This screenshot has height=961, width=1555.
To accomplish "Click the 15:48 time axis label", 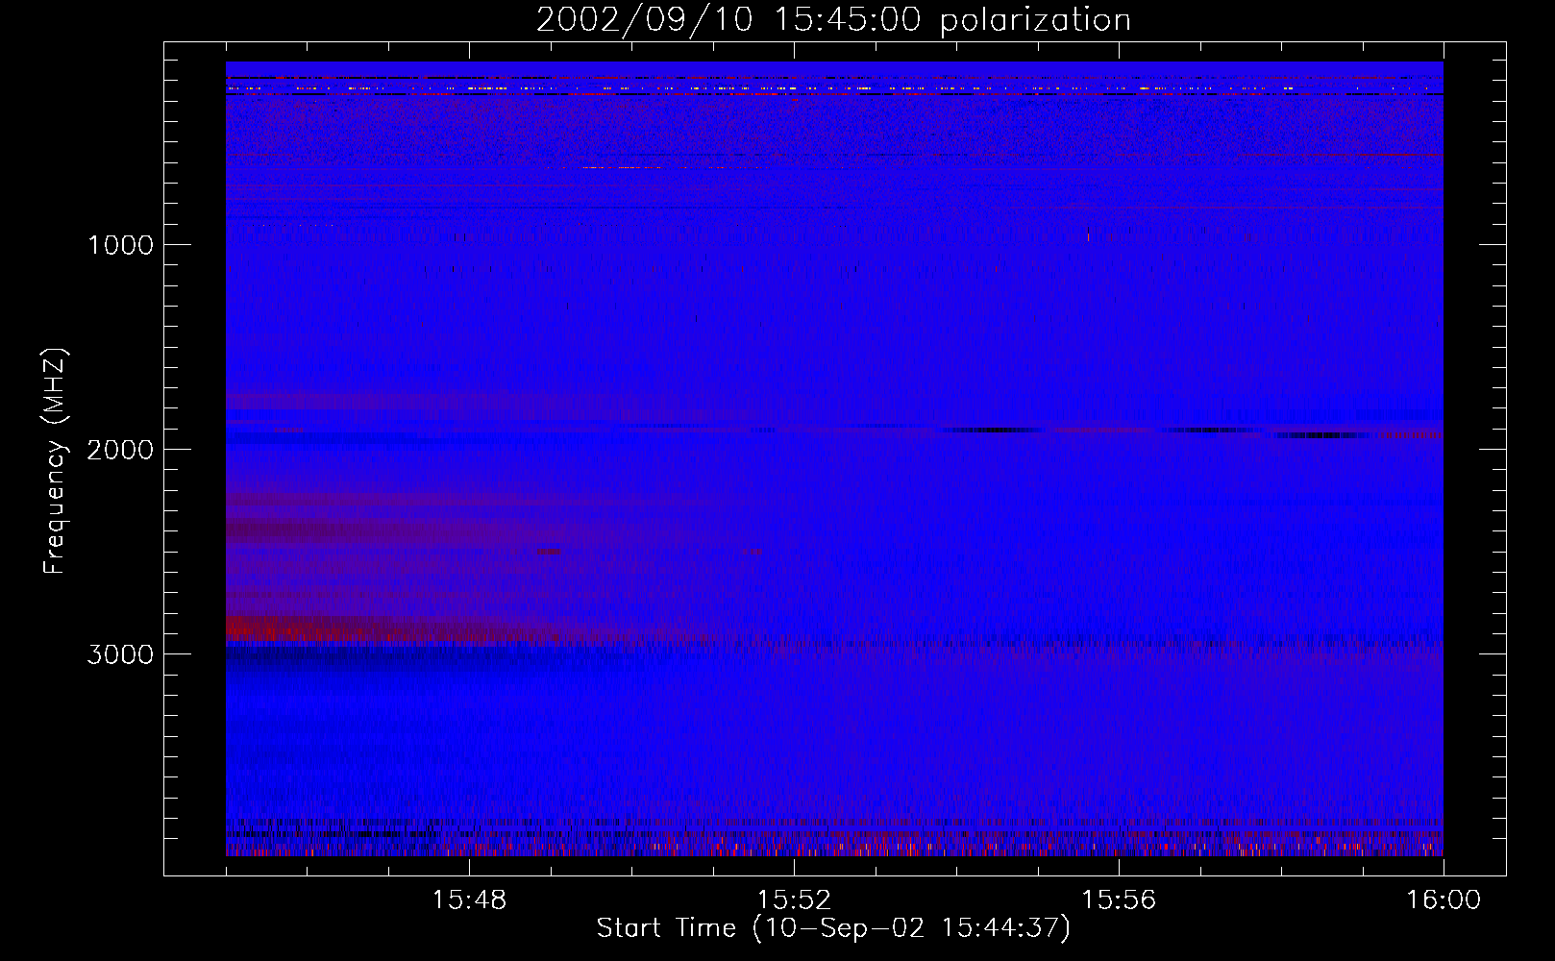I will click(x=469, y=900).
